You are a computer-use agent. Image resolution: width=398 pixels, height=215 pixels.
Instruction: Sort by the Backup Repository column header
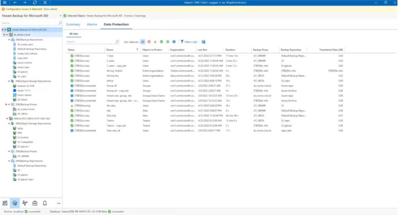tap(291, 50)
